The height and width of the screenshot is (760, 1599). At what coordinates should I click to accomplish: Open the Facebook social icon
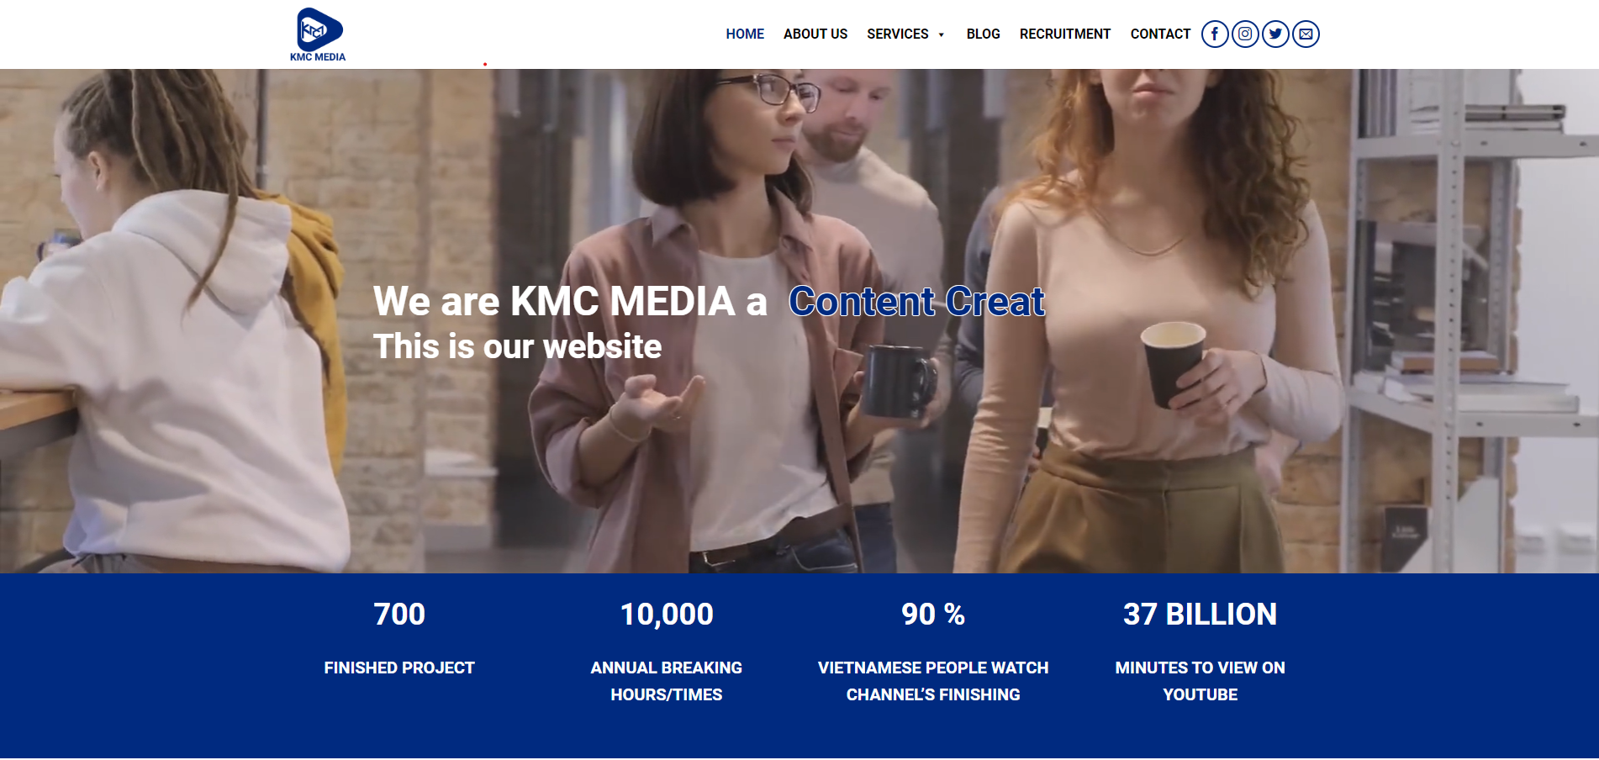click(x=1214, y=34)
